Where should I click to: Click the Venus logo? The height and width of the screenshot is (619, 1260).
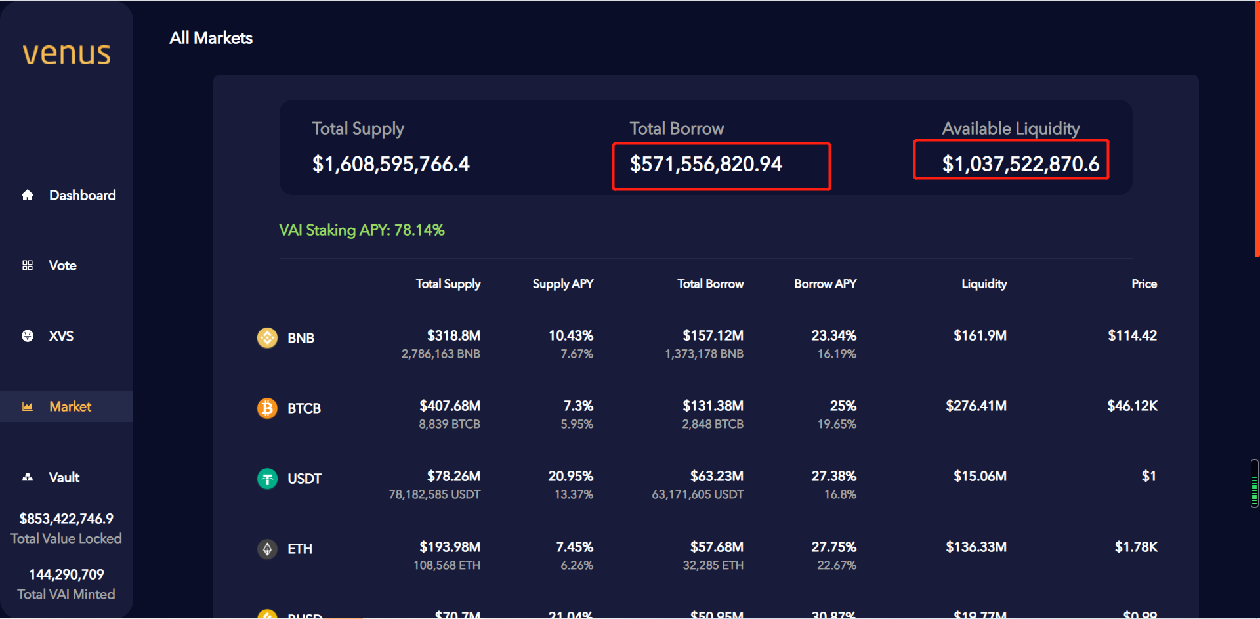click(x=66, y=53)
